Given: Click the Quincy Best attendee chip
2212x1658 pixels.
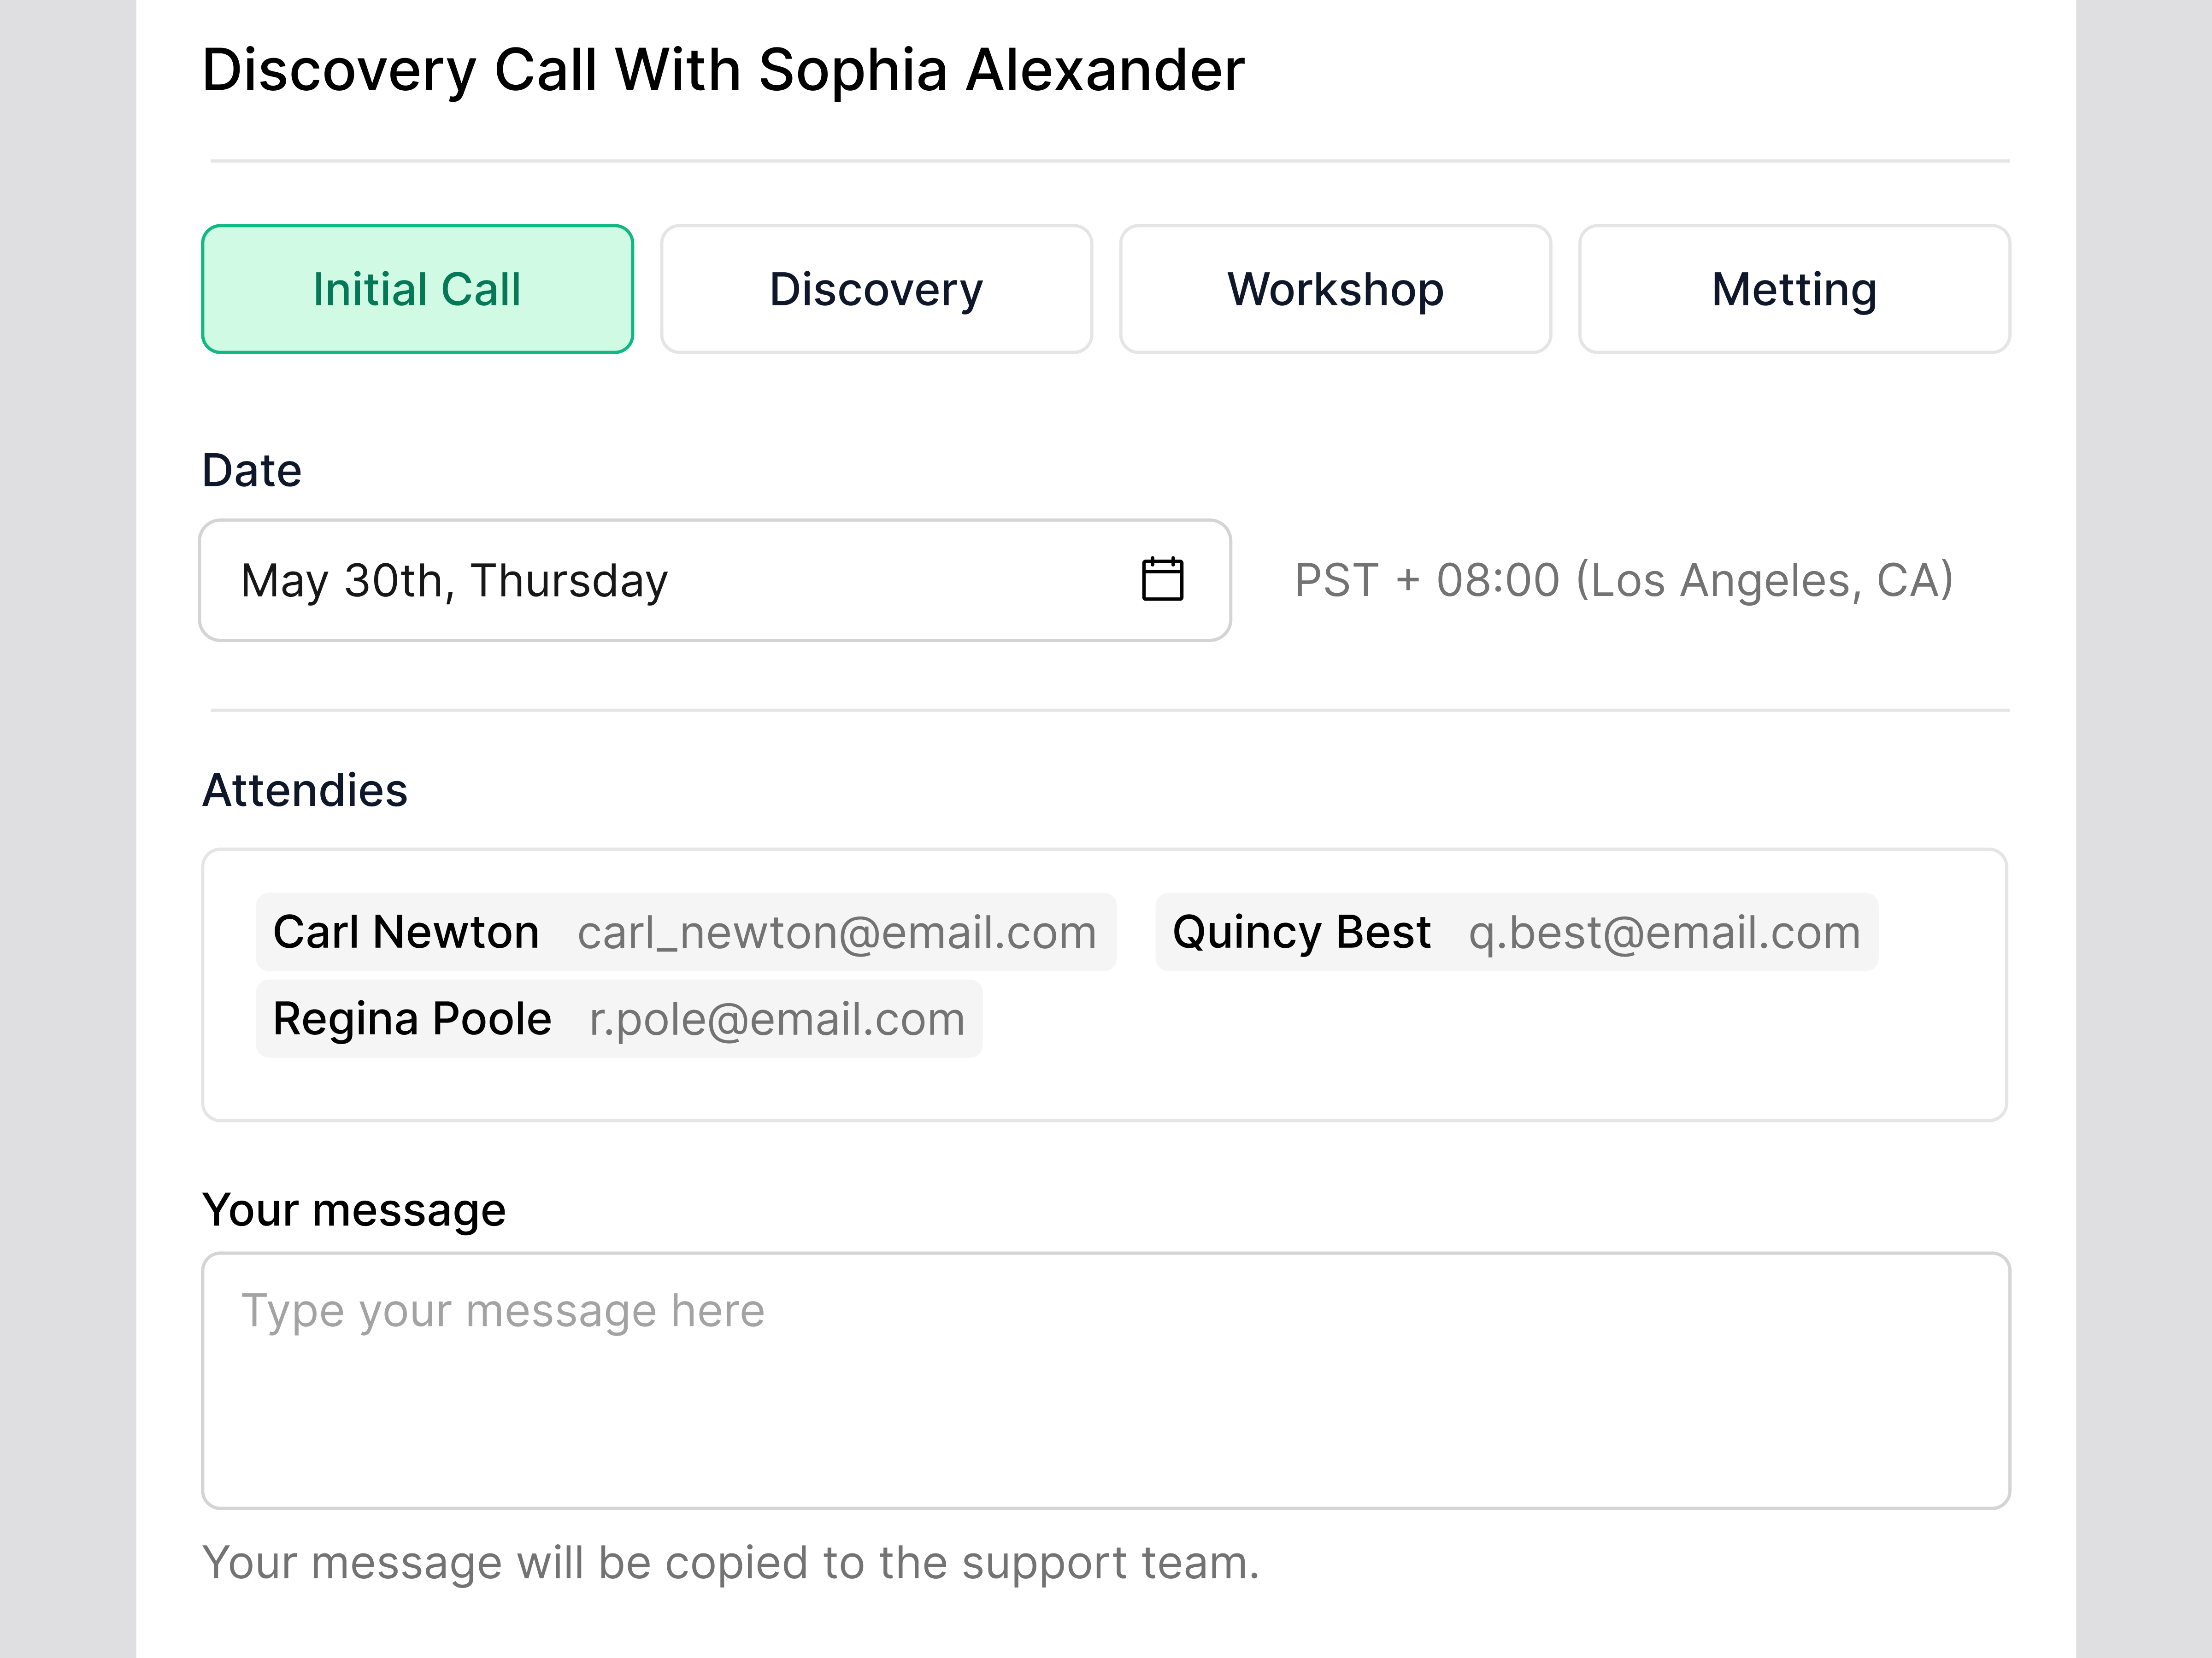Looking at the screenshot, I should pos(1301,931).
